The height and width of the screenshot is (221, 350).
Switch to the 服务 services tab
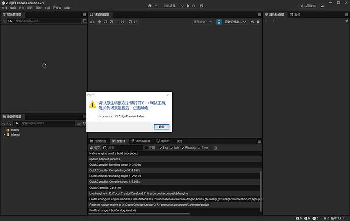pos(295,15)
